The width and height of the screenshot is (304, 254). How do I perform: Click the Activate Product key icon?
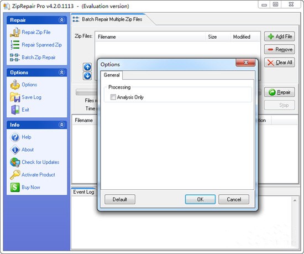[15, 175]
